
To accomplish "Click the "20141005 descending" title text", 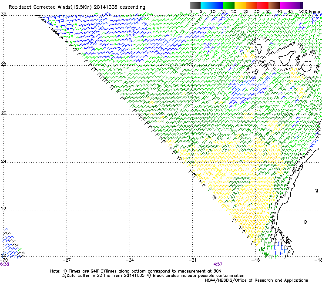I will [120, 7].
